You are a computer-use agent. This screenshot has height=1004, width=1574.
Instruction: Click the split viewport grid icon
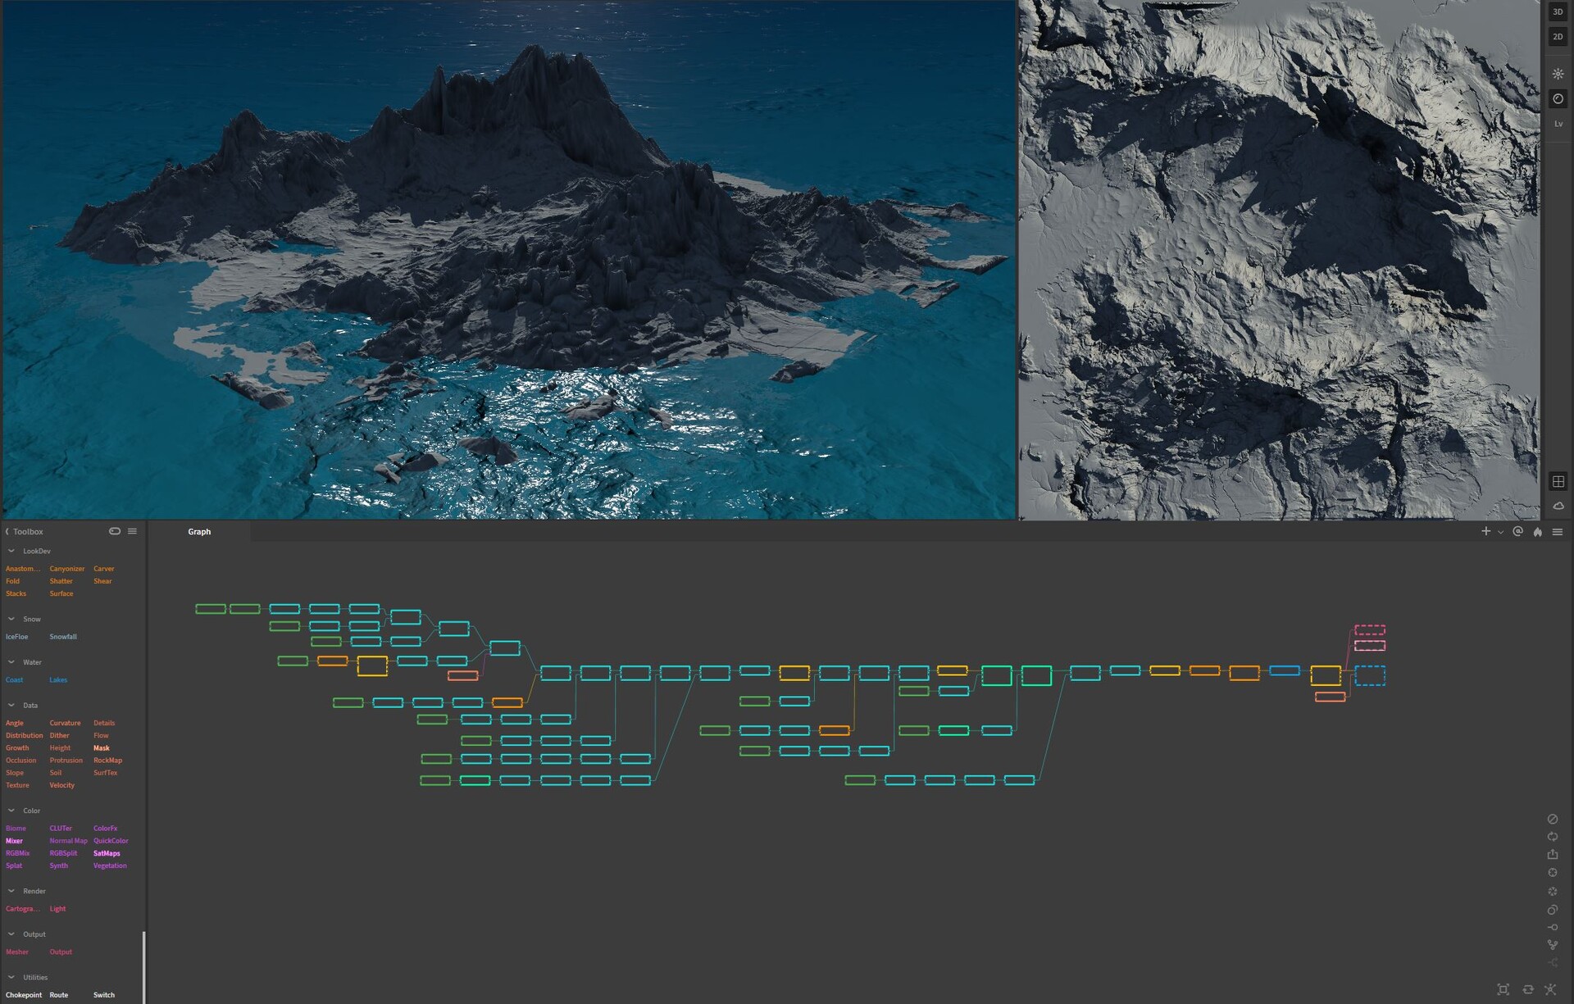coord(1558,481)
